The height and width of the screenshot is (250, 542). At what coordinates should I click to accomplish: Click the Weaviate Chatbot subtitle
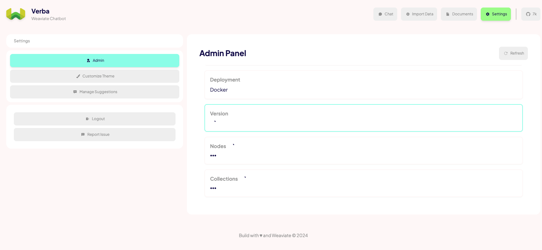coord(49,19)
